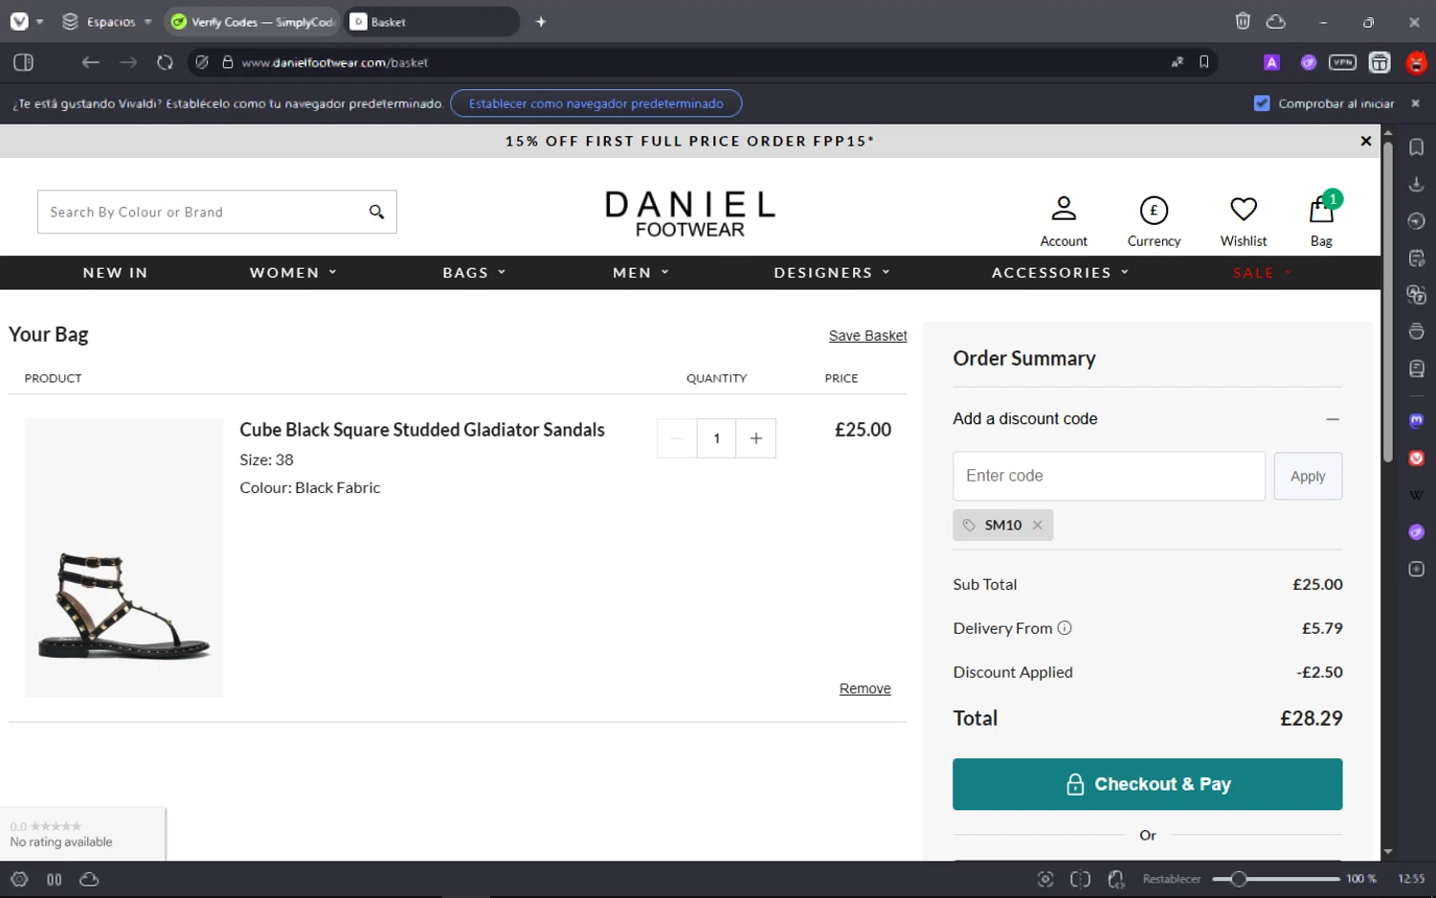
Task: Open the history panel in side bar
Action: pyautogui.click(x=1417, y=221)
